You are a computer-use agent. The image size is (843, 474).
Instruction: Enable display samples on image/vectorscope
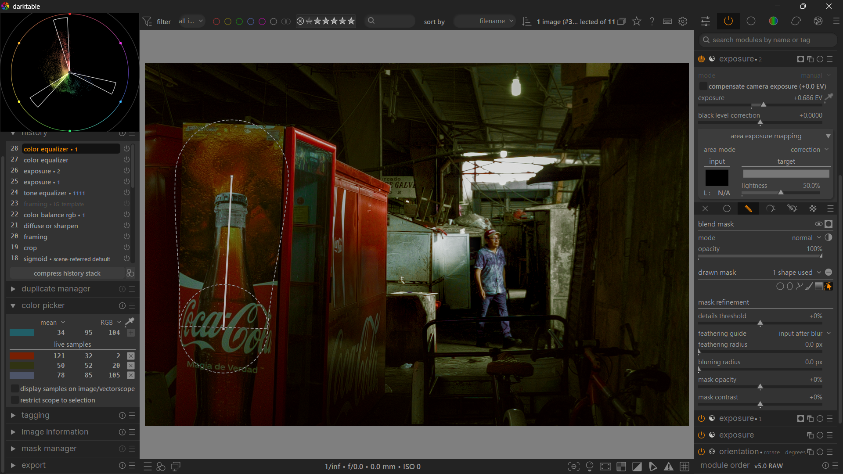(15, 389)
